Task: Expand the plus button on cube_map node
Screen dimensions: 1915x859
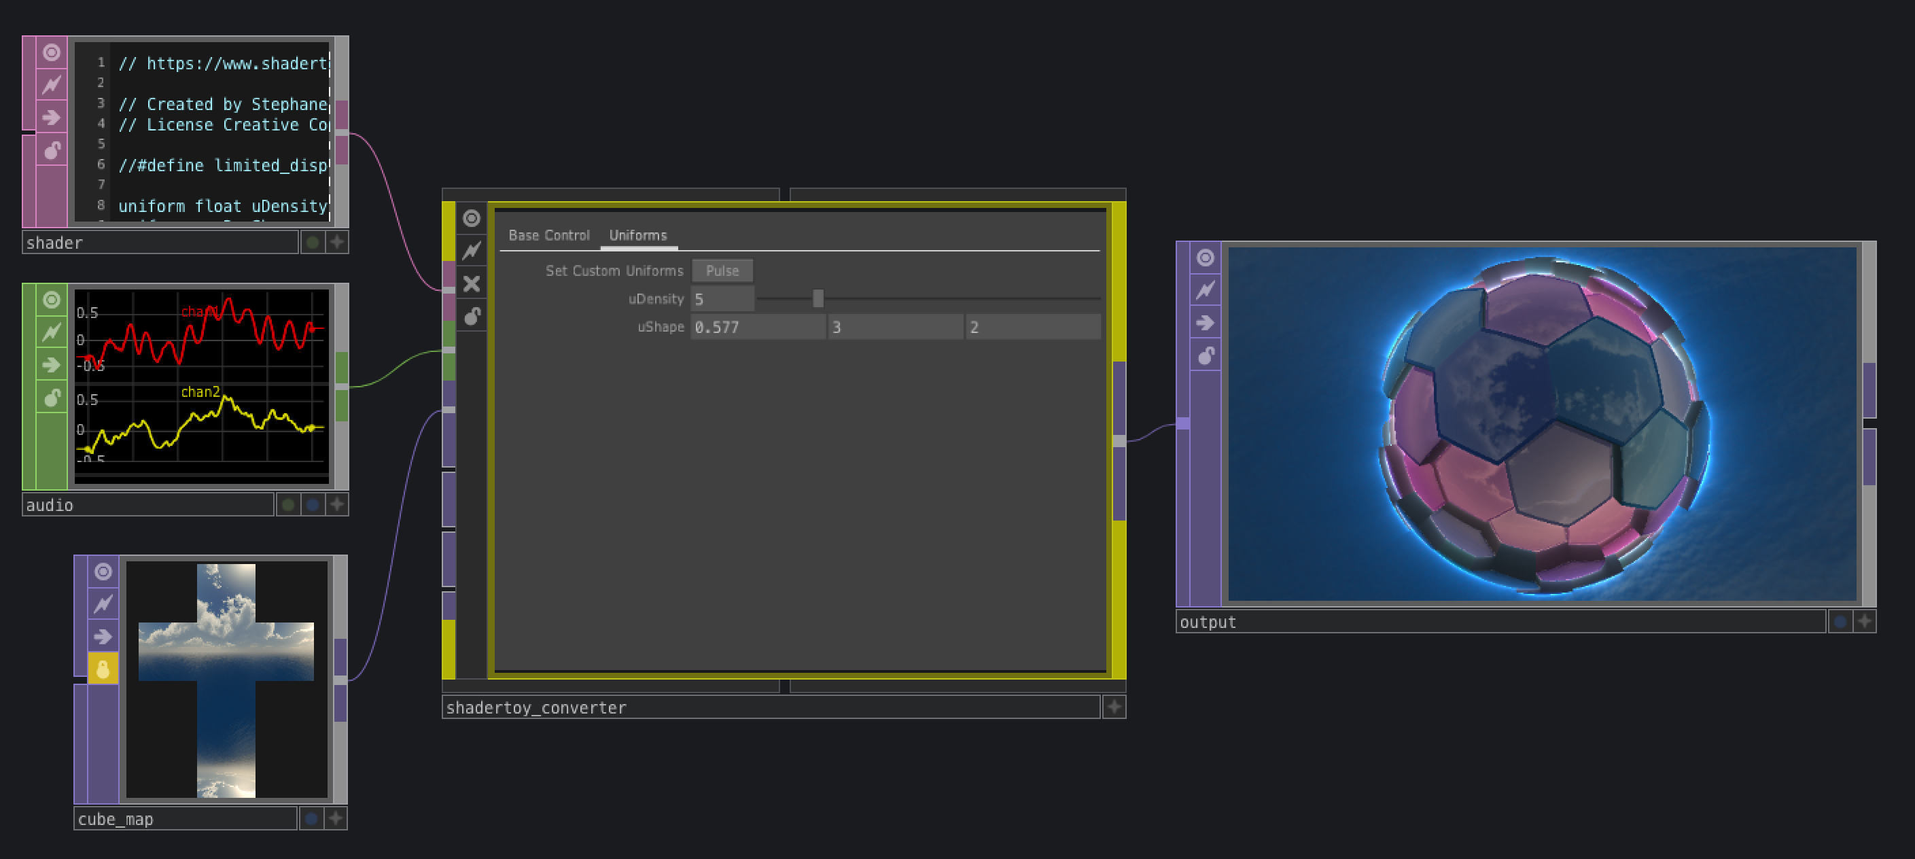Action: coord(336,819)
